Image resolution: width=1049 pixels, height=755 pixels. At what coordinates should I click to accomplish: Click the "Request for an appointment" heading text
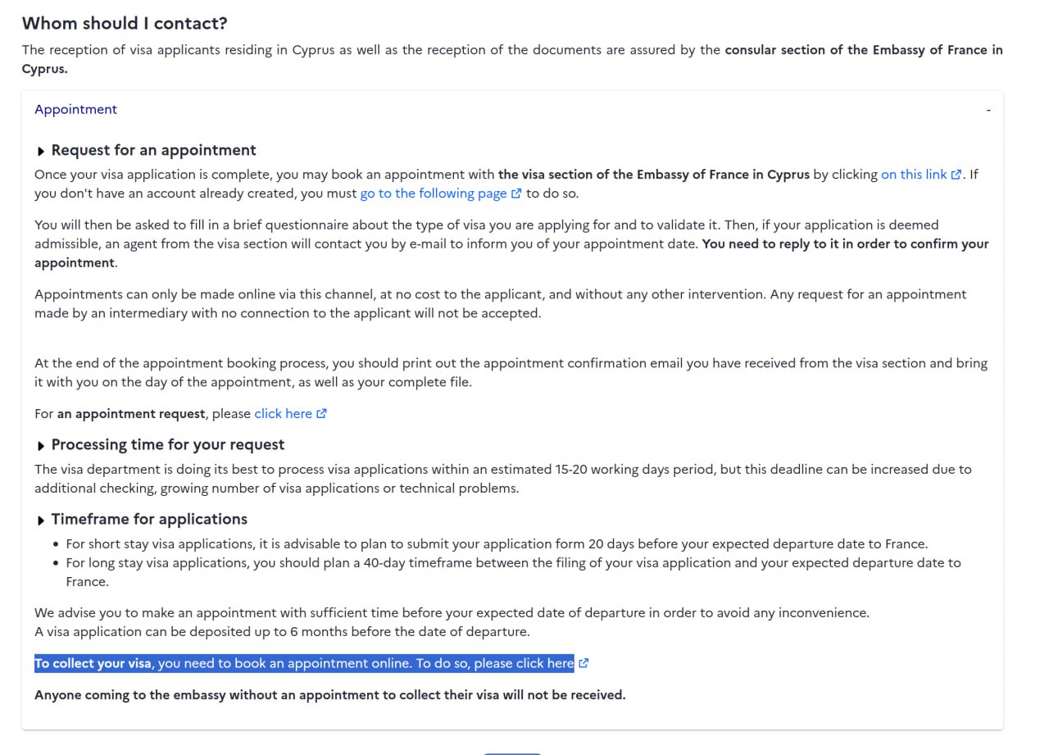(153, 151)
